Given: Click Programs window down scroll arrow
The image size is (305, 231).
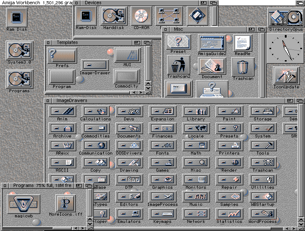Looking at the screenshot, I should tap(90, 224).
